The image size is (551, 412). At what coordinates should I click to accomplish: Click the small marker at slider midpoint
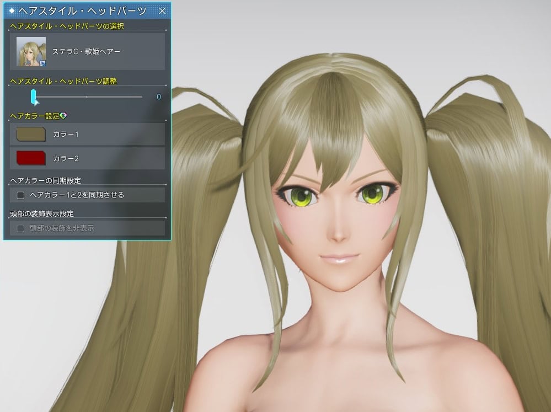coord(87,96)
